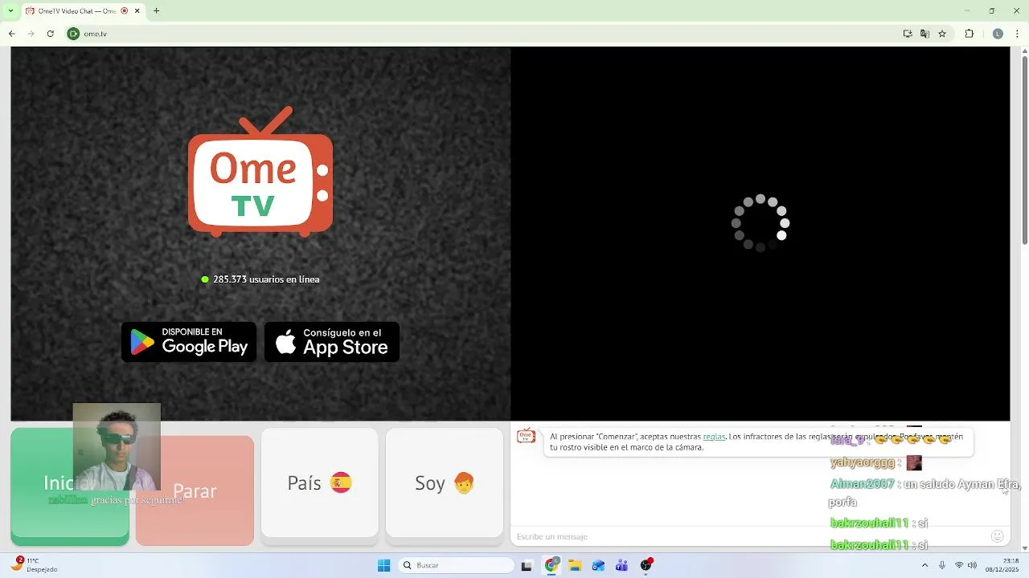Viewport: 1029px width, 578px height.
Task: Click the microphone tray icon
Action: pos(942,565)
